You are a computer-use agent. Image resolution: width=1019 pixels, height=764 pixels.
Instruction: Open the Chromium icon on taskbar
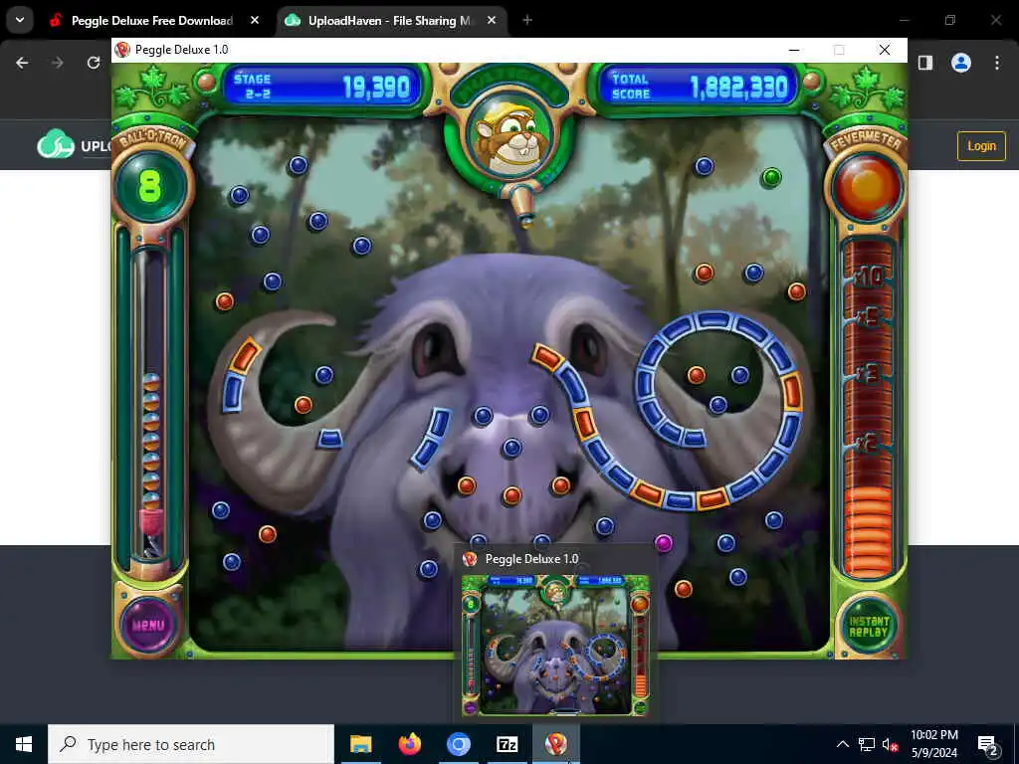tap(458, 744)
